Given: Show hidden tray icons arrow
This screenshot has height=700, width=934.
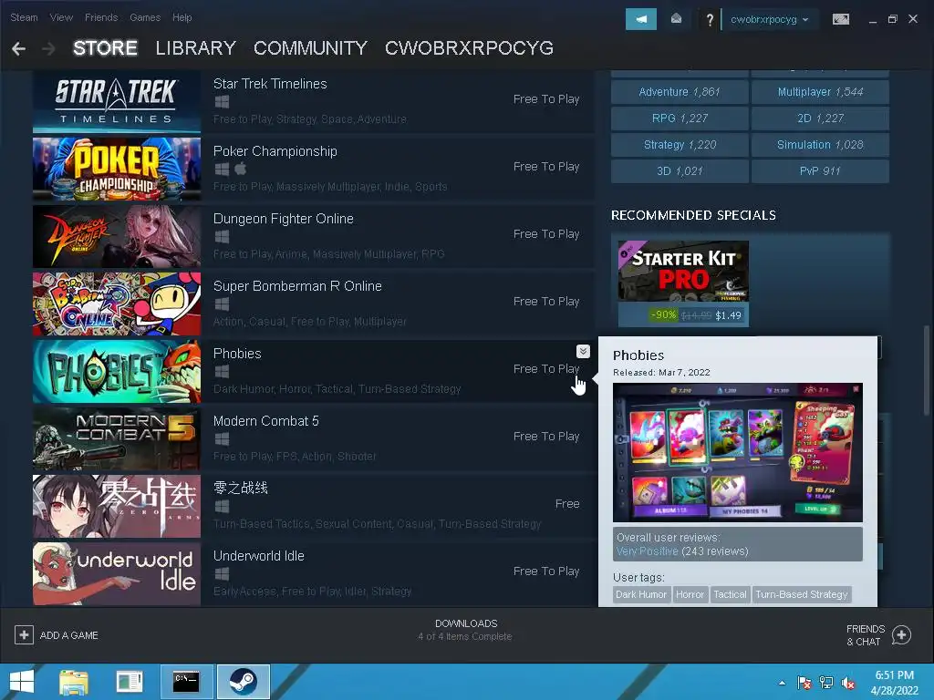Looking at the screenshot, I should 782,683.
